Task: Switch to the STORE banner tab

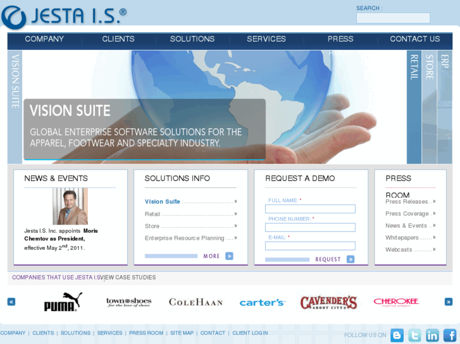Action: (x=429, y=107)
